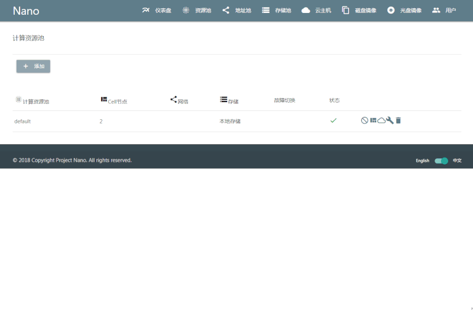The height and width of the screenshot is (310, 473).
Task: Open 用户 users menu
Action: (x=445, y=10)
